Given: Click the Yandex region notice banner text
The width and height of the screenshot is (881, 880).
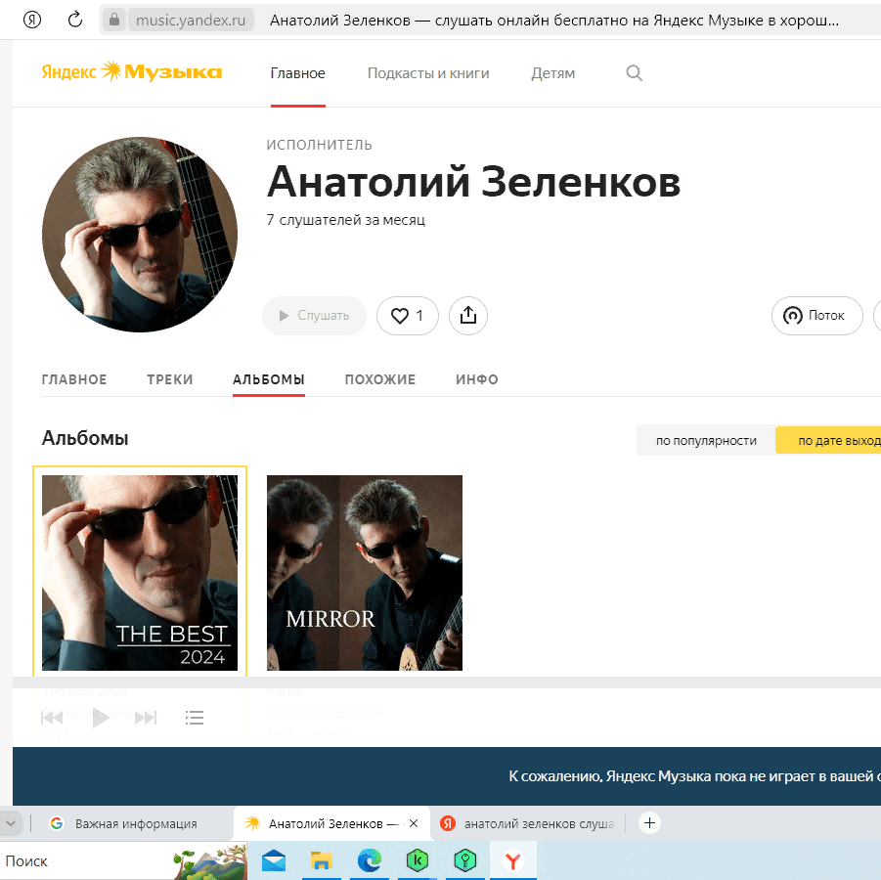Looking at the screenshot, I should [x=694, y=776].
